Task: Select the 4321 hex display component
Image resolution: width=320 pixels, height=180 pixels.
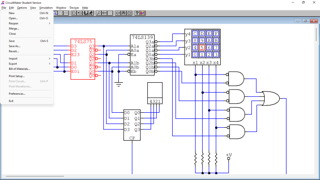Action: pyautogui.click(x=155, y=93)
